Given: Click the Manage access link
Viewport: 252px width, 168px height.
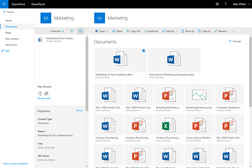Looking at the screenshot, I should 44,98.
